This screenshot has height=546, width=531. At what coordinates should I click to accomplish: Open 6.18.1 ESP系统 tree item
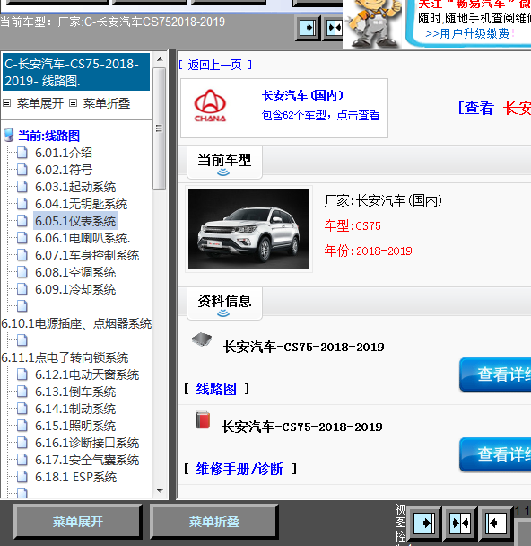click(x=75, y=477)
